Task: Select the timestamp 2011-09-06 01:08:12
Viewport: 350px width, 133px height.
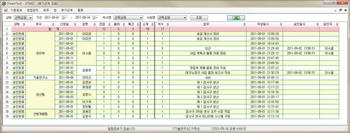Action: [x=265, y=77]
